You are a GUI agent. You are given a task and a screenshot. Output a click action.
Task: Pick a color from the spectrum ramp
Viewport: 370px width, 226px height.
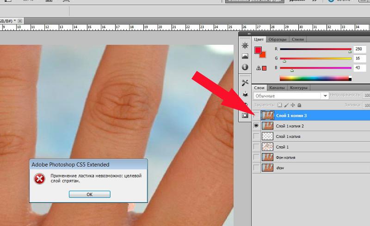pyautogui.click(x=315, y=78)
